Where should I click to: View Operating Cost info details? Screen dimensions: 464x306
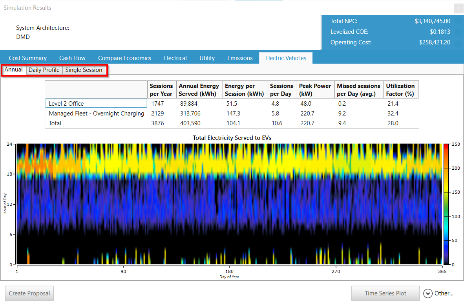(458, 42)
